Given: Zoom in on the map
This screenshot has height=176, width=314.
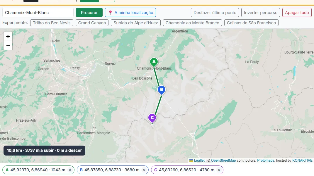Looking at the screenshot, I should tap(8, 37).
